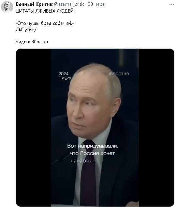
Task: Click the subtitle word напасть
Action: [80, 161]
